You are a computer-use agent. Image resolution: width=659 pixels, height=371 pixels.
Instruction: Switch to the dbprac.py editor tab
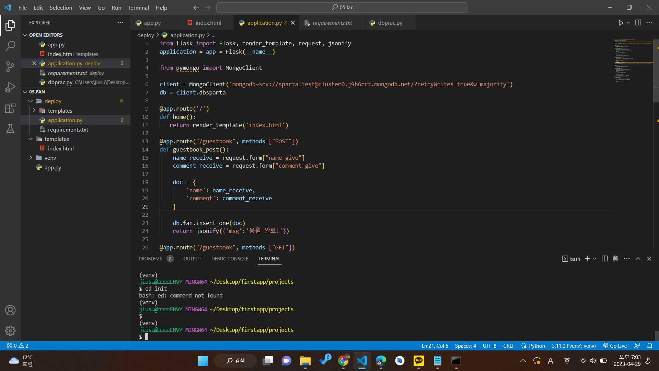(x=390, y=23)
